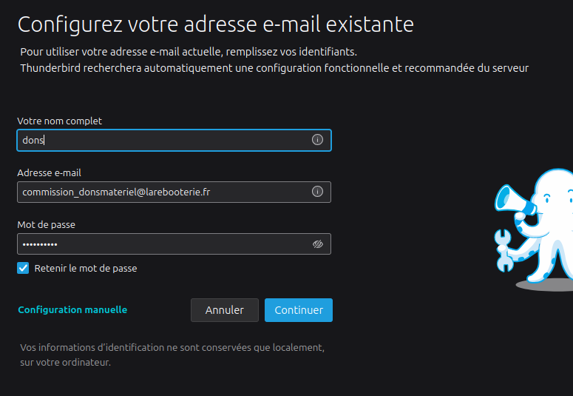The height and width of the screenshot is (396, 573).
Task: Click the 'Adresse e-mail' field label
Action: 49,172
